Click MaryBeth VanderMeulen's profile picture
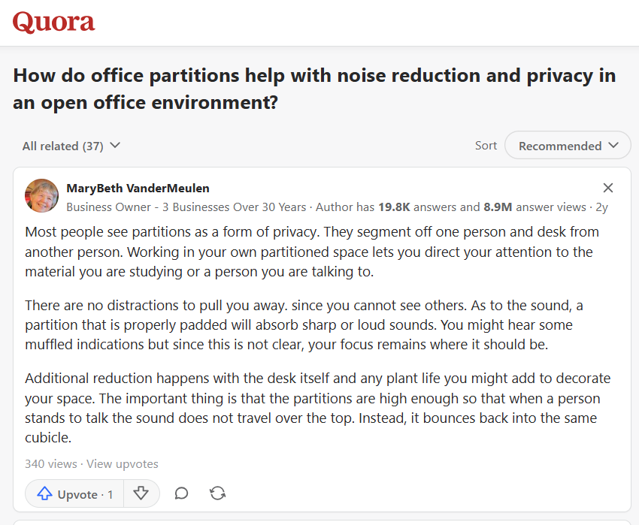 pyautogui.click(x=42, y=196)
